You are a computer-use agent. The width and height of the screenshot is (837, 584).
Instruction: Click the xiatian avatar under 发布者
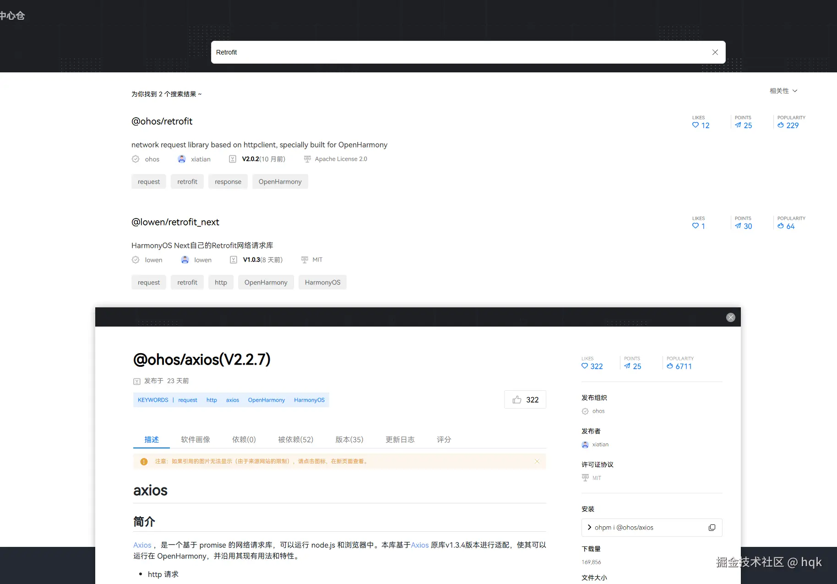(585, 445)
